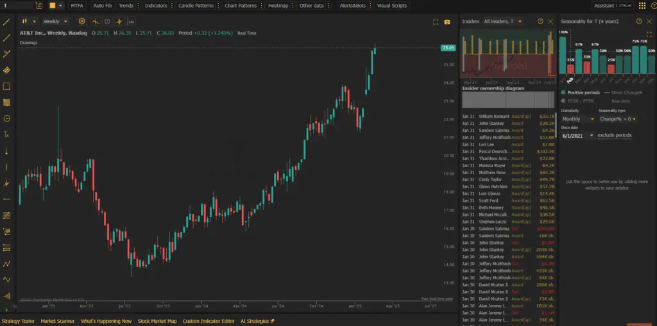Screen dimensions: 657x326
Task: Open the Candle Patterns menu
Action: 196,6
